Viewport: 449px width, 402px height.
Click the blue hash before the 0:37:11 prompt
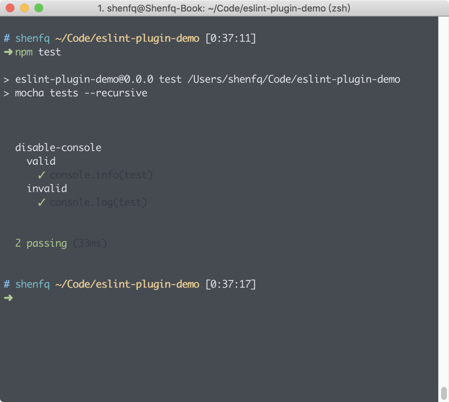click(7, 38)
